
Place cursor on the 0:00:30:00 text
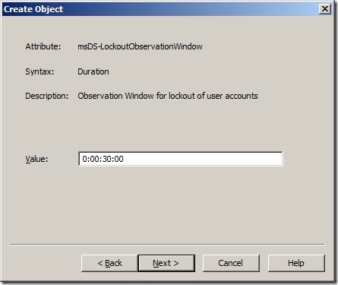pyautogui.click(x=103, y=159)
